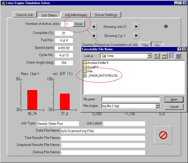Switch file dialog to list view

click(172, 56)
